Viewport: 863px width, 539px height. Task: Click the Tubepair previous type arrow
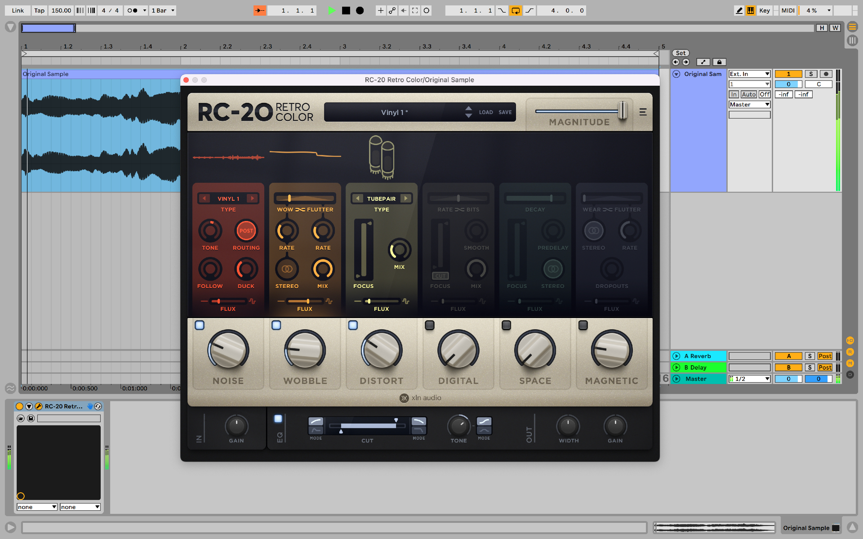point(358,199)
